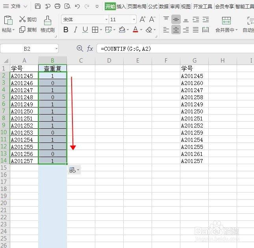
Task: Toggle middle vertical alignment
Action: [x=176, y=19]
